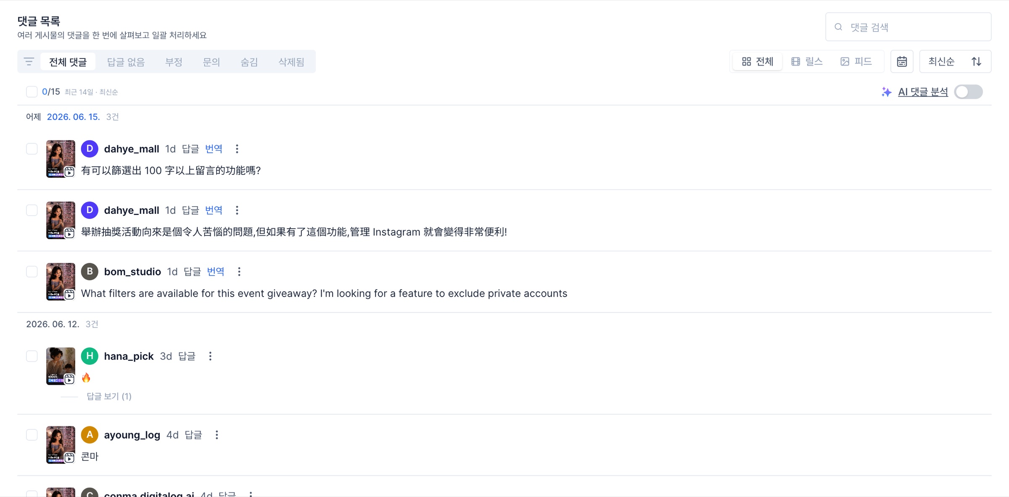Open more options for dahye_mall Instagram comment
The image size is (1009, 497).
tap(237, 210)
